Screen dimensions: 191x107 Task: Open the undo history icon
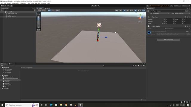147,6
